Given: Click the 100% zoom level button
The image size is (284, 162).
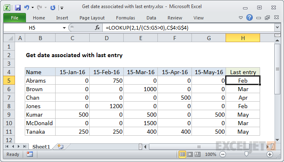Looking at the screenshot, I should click(211, 154).
